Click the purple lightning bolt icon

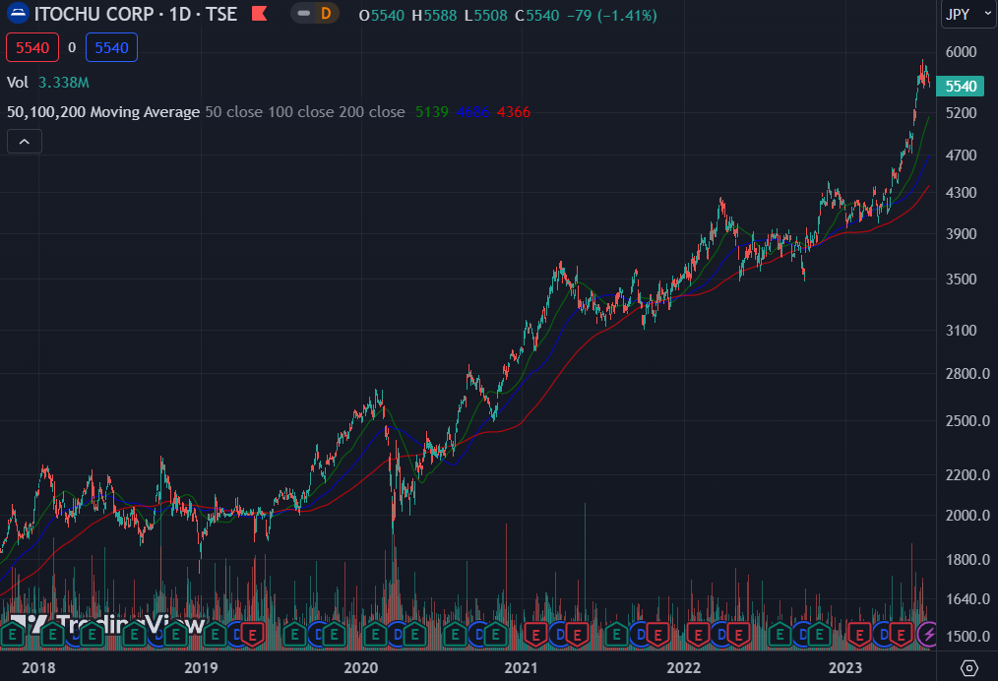click(928, 635)
